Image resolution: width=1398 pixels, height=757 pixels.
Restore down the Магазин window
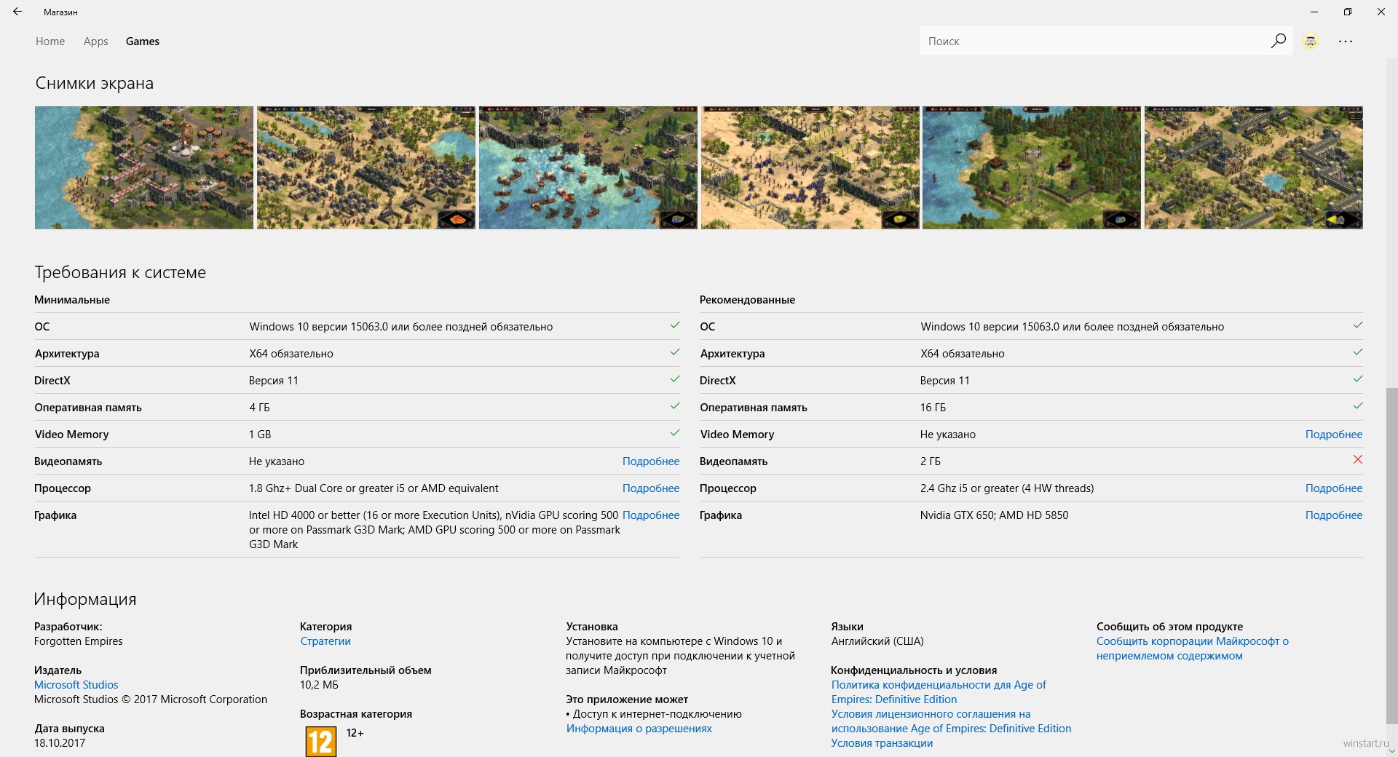[1348, 12]
